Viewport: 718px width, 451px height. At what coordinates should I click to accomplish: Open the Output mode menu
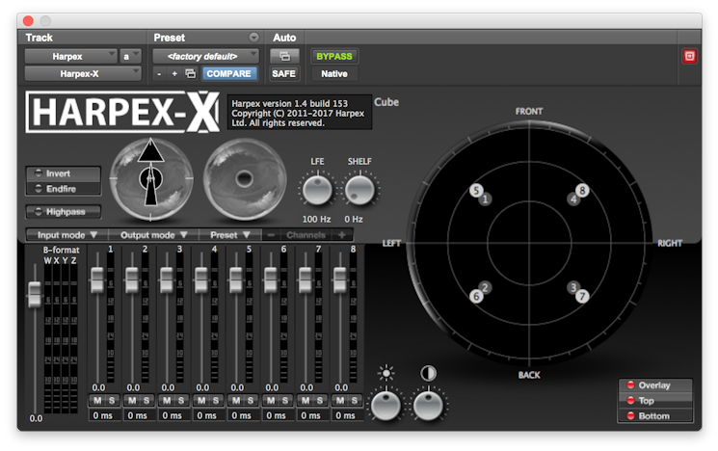pos(154,235)
